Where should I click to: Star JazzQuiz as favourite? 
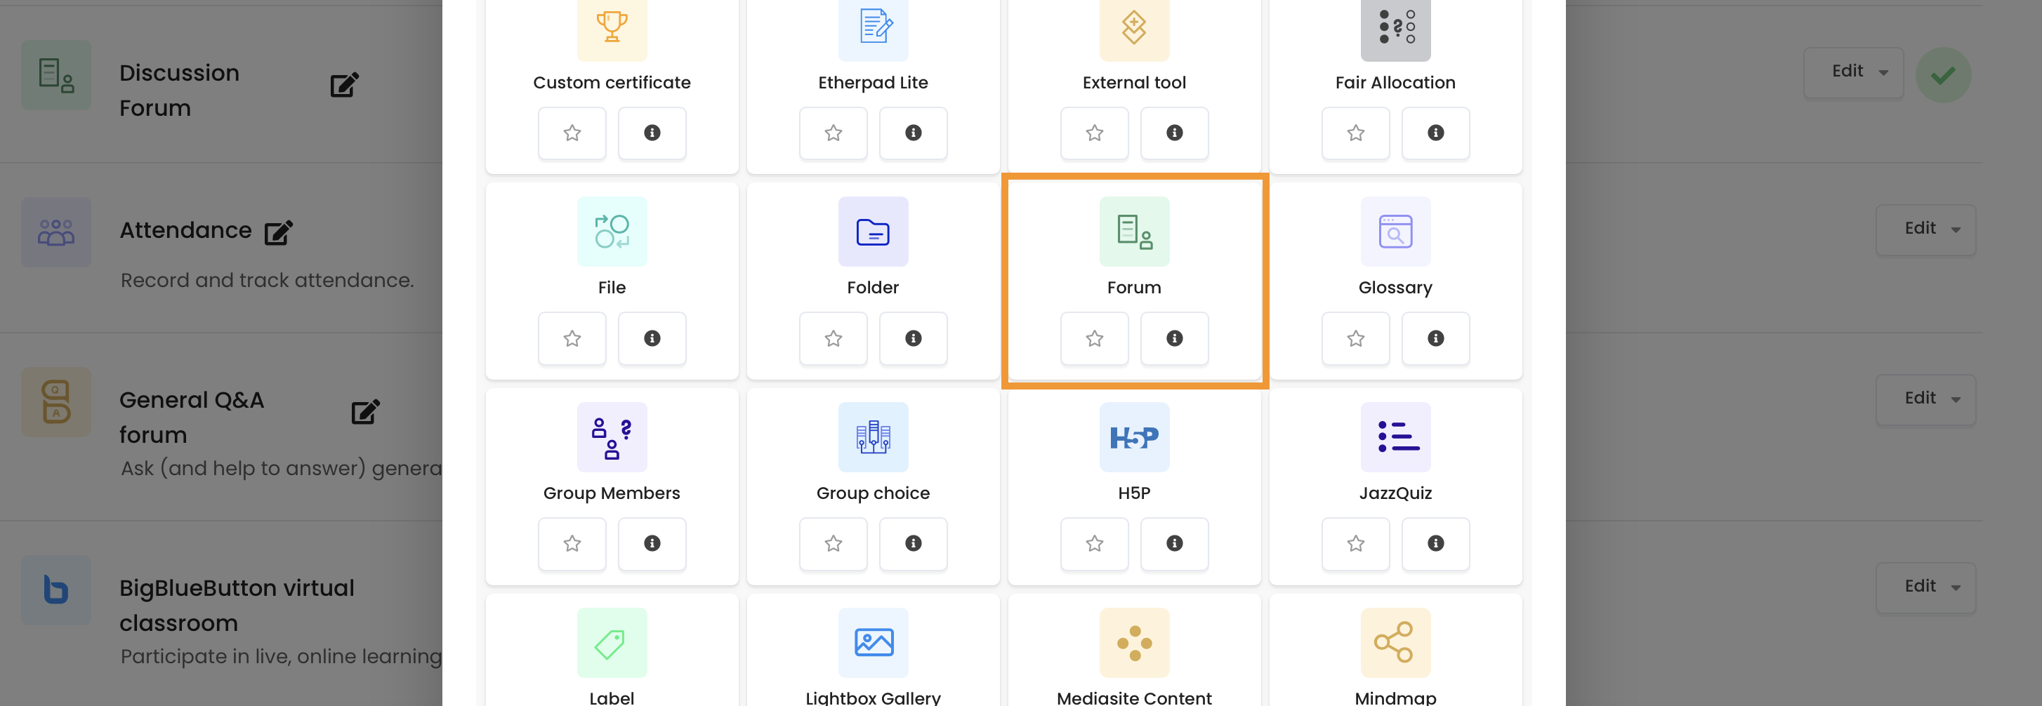pyautogui.click(x=1355, y=544)
